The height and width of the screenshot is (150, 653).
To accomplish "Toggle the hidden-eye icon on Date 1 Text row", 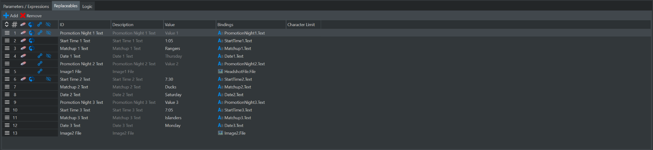I will coord(48,56).
